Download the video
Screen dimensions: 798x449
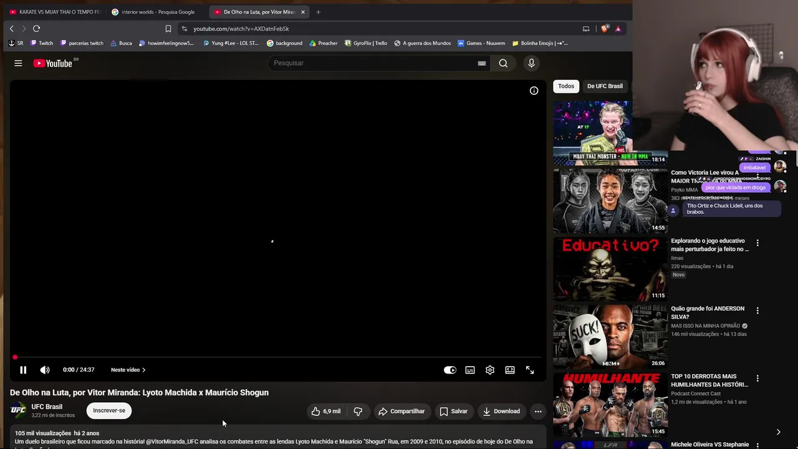click(501, 412)
